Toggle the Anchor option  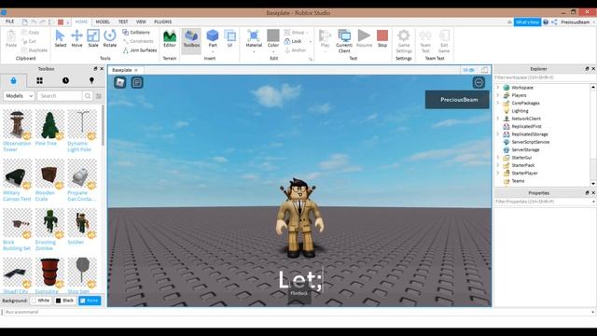[296, 49]
